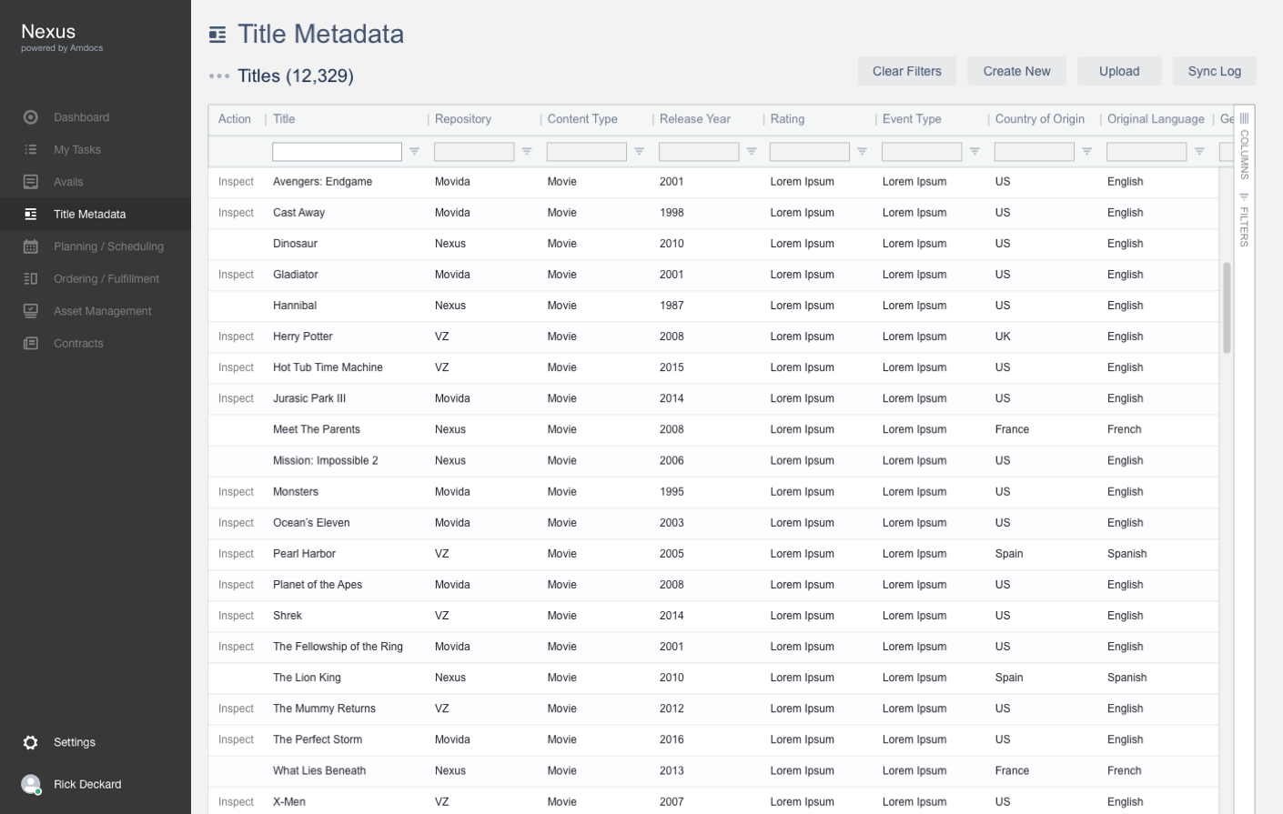The width and height of the screenshot is (1283, 814).
Task: Click the Rick Deckard user avatar
Action: coord(31,784)
